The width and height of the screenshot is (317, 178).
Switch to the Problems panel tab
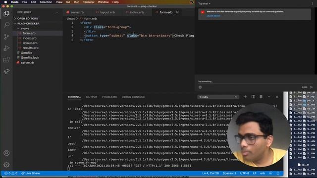point(109,97)
